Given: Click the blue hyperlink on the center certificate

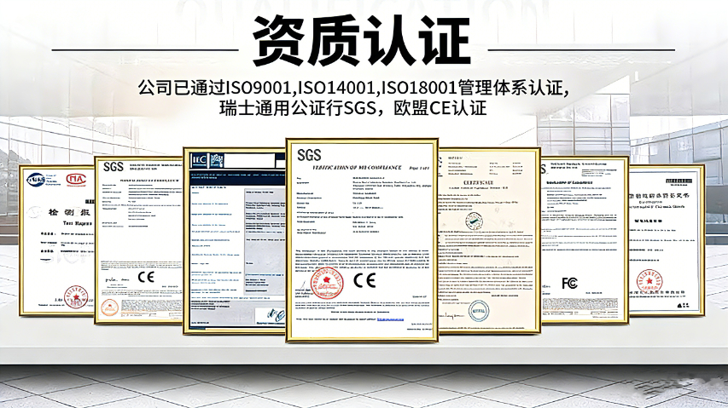Looking at the screenshot, I should point(390,319).
